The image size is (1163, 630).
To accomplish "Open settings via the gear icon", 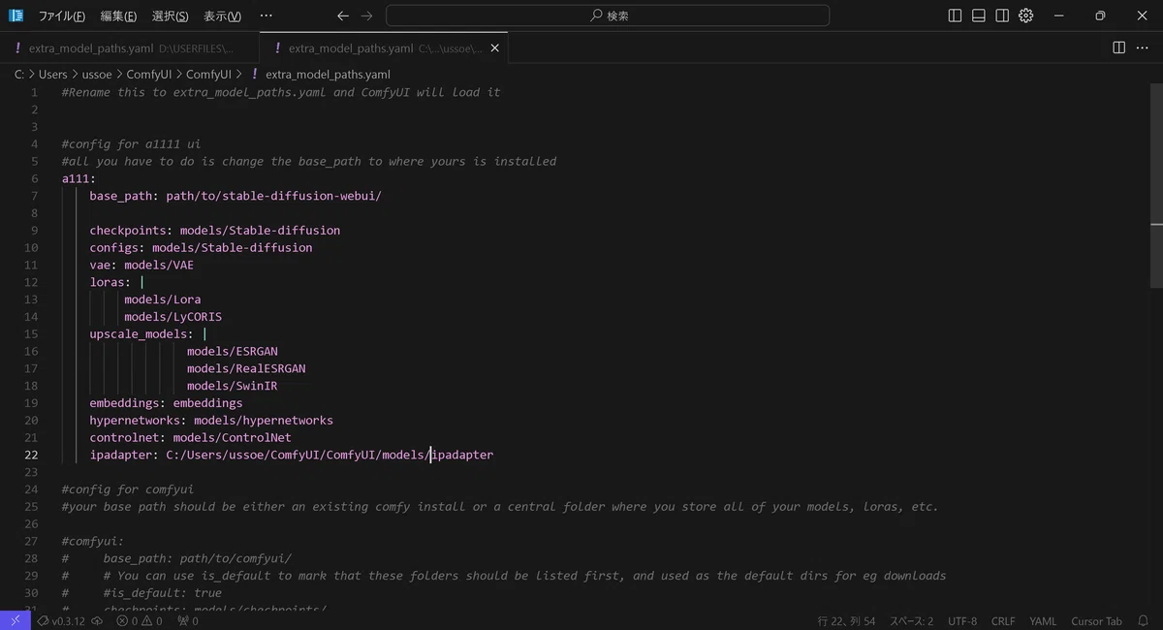I will (x=1026, y=16).
